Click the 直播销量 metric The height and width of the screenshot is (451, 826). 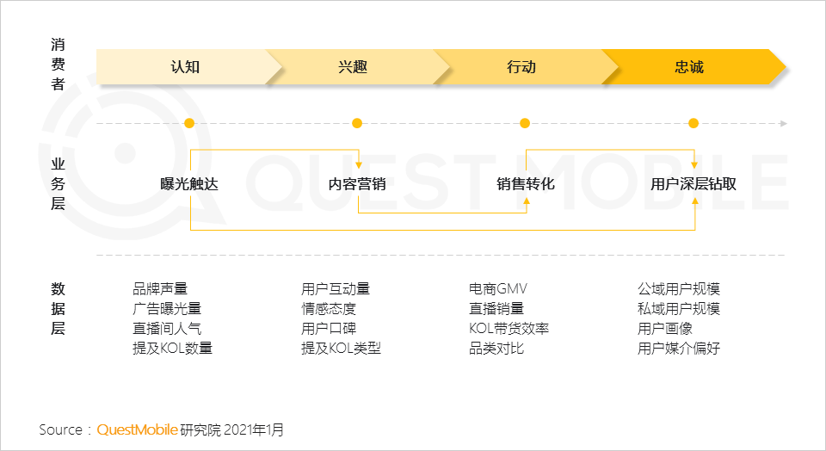pyautogui.click(x=496, y=309)
